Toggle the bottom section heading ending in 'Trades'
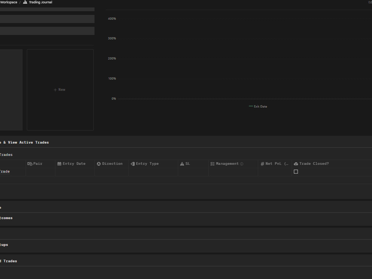 pyautogui.click(x=9, y=261)
